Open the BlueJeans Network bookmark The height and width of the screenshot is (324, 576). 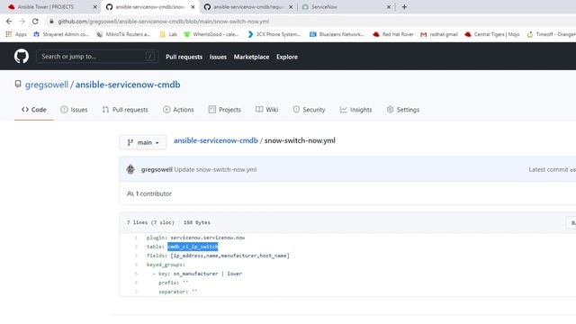click(337, 34)
